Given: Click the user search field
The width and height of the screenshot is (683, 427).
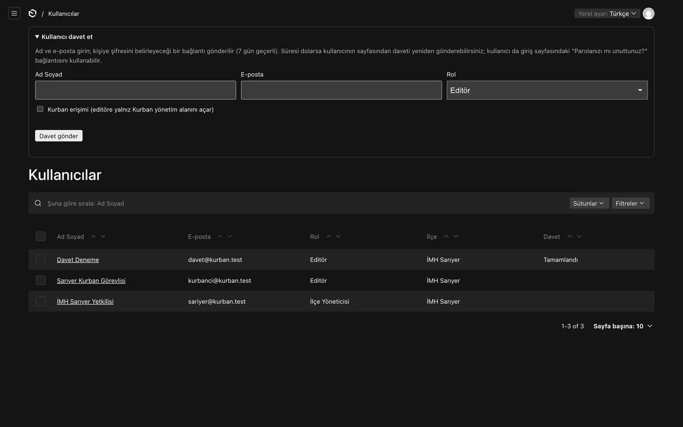Looking at the screenshot, I should point(305,203).
